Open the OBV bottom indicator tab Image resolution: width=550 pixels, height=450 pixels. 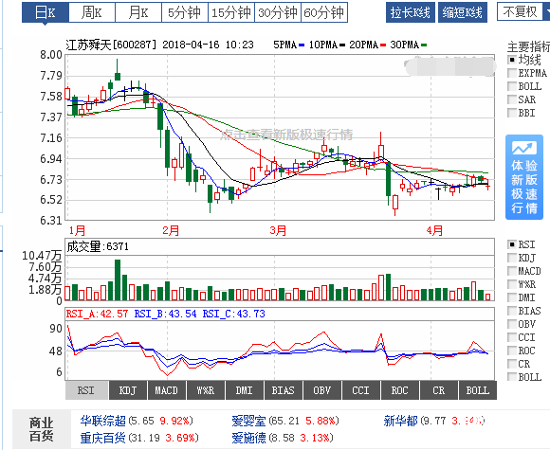point(322,390)
